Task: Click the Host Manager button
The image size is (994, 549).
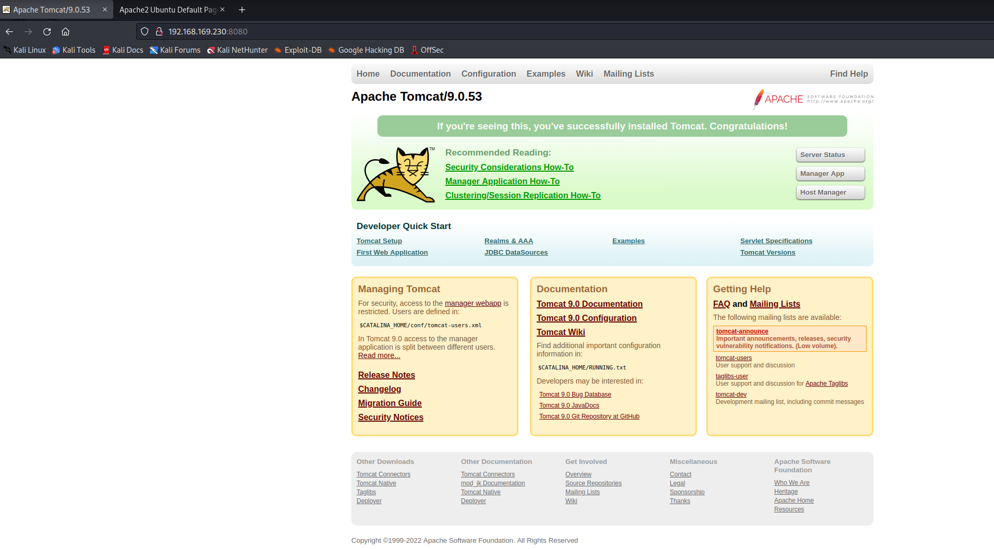Action: coord(830,193)
